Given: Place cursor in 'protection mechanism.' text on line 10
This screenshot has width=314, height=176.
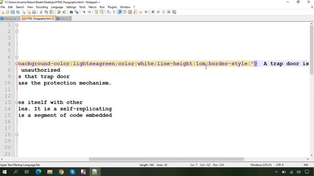Looking at the screenshot, I should click(x=78, y=83).
